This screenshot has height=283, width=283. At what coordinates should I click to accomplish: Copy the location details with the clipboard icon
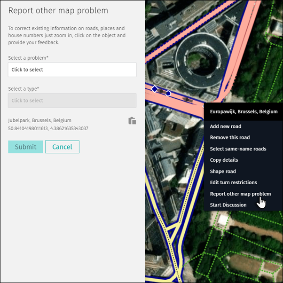[x=132, y=121]
